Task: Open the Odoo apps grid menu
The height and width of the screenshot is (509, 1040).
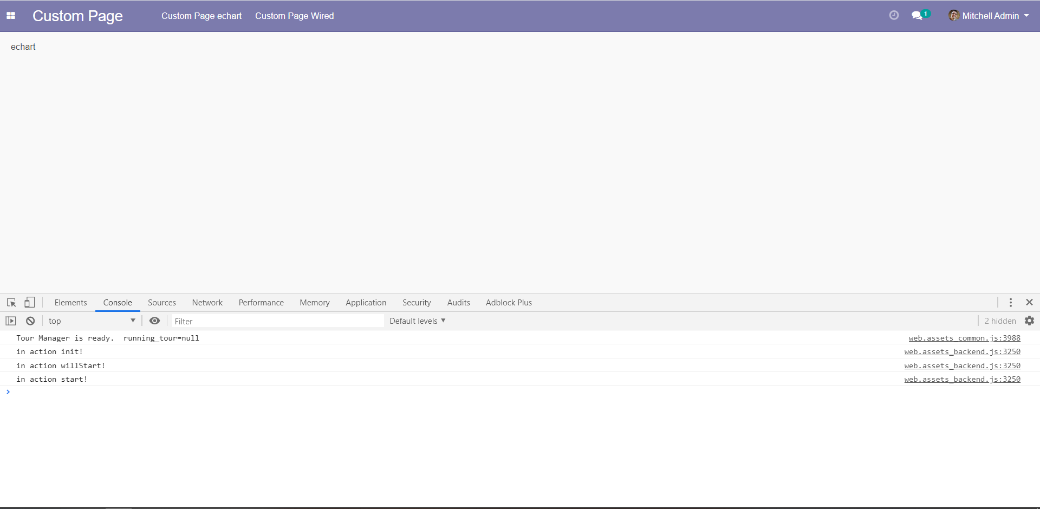Action: pyautogui.click(x=11, y=16)
